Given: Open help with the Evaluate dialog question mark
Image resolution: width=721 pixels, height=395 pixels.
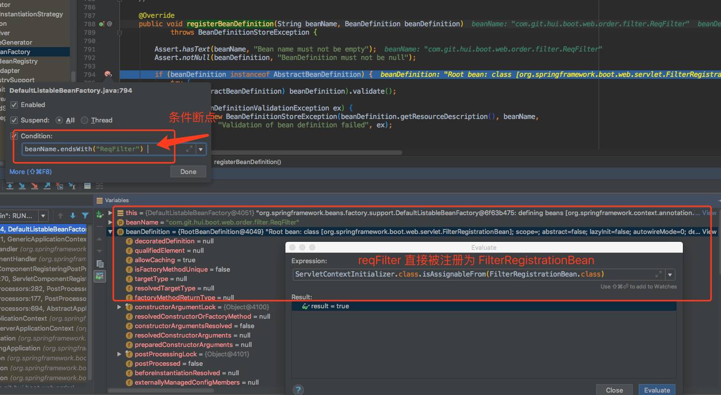Looking at the screenshot, I should pyautogui.click(x=298, y=390).
